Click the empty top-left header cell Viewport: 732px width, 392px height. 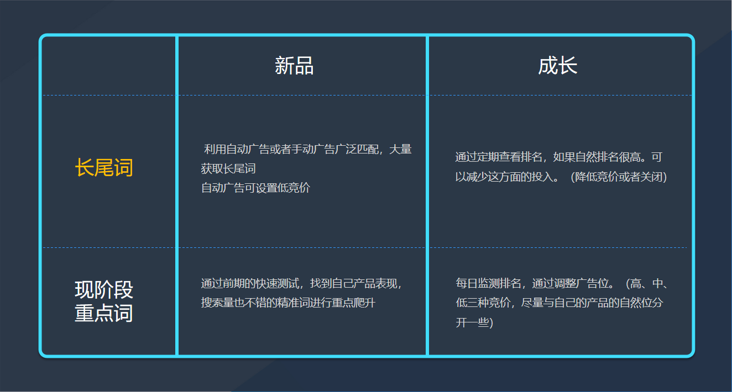[x=107, y=63]
